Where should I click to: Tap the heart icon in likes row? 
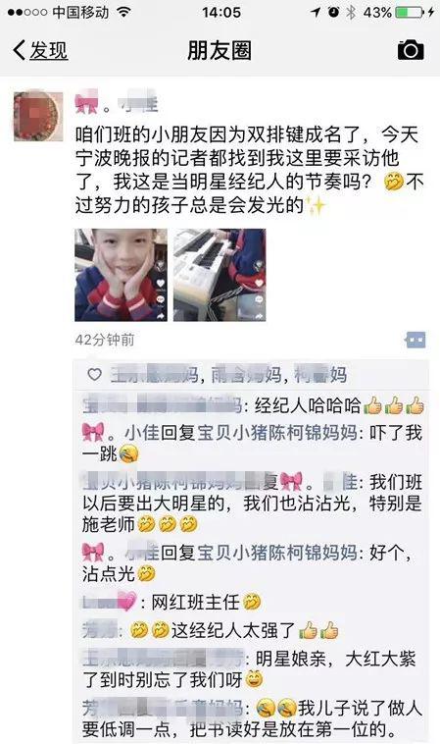[x=95, y=374]
